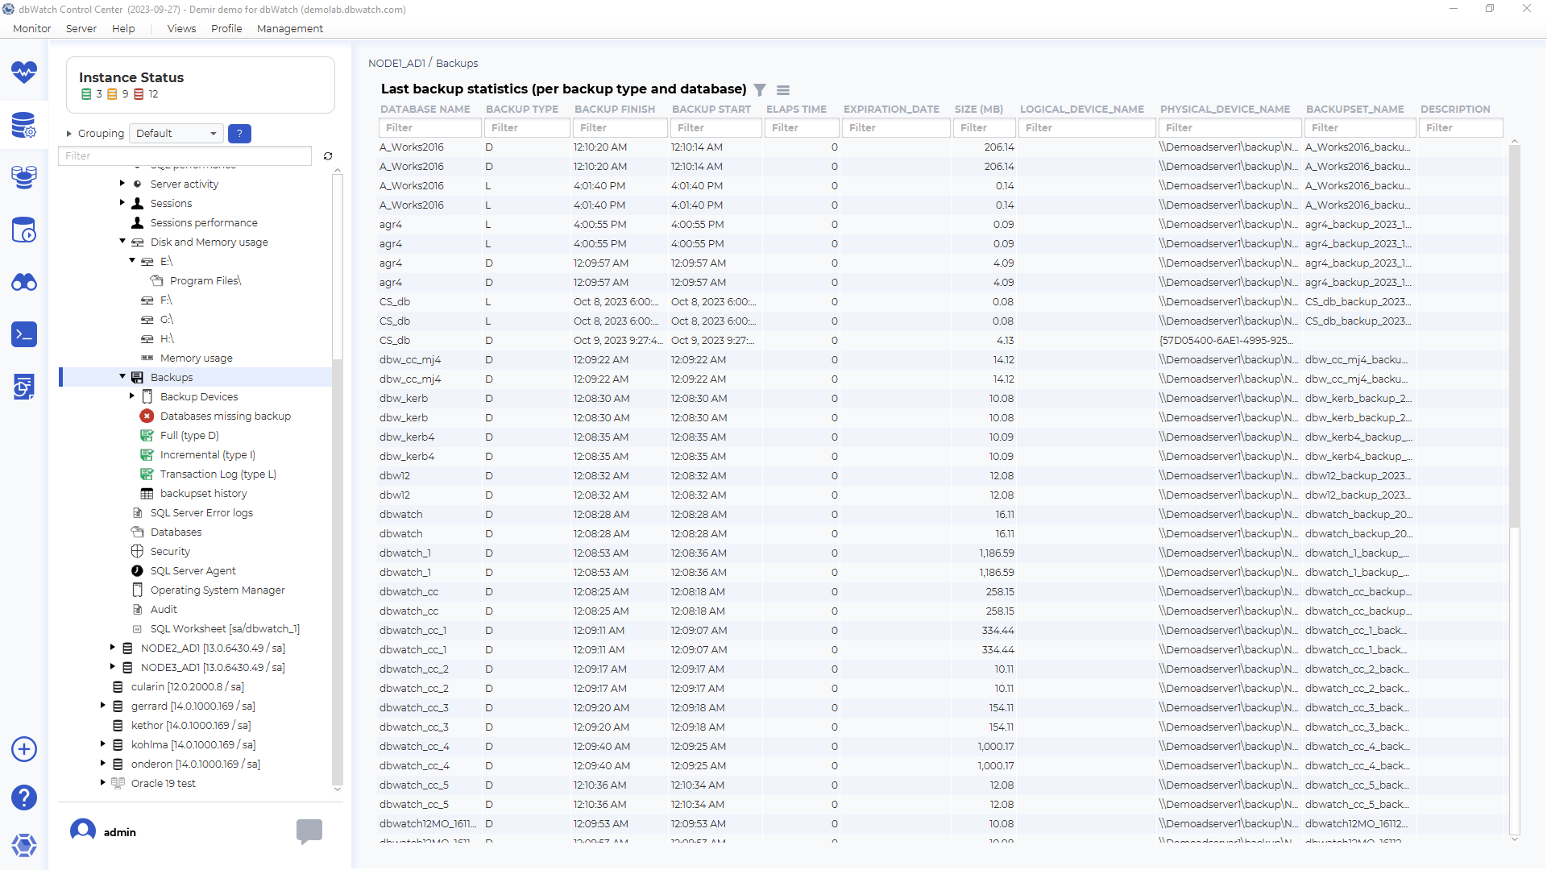Viewport: 1547px width, 870px height.
Task: Click the Security globe icon in tree
Action: (x=137, y=551)
